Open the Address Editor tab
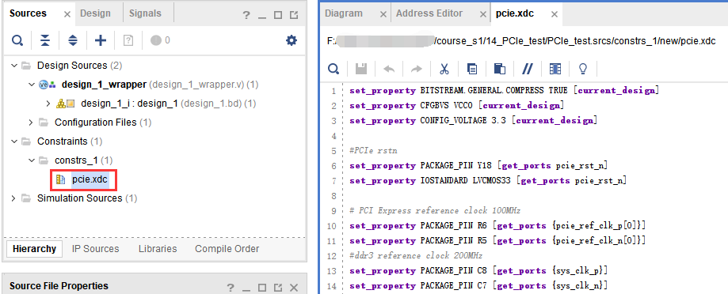This screenshot has height=294, width=728. point(429,13)
